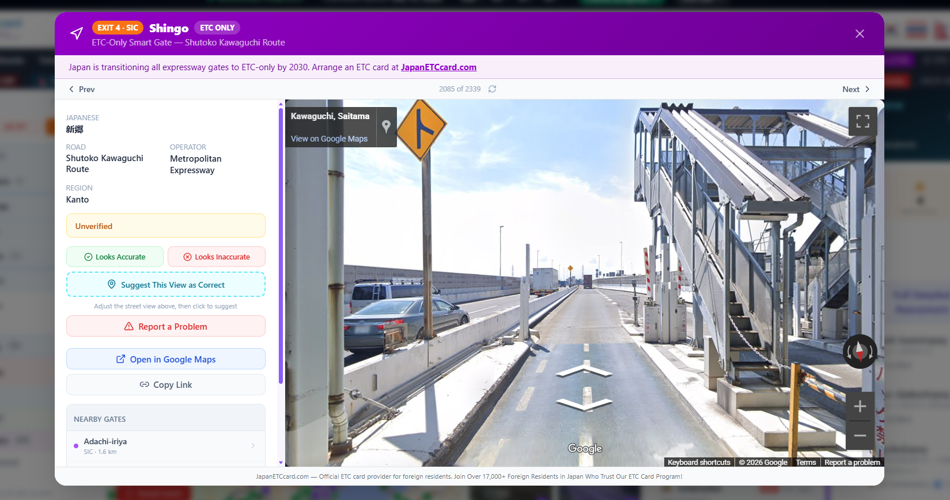
Task: Click the ETC ONLY badge
Action: point(217,28)
